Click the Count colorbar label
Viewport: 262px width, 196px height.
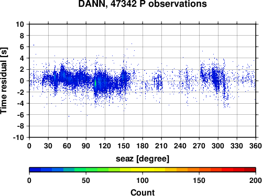(x=143, y=192)
